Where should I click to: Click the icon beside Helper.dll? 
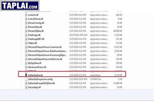[26, 43]
